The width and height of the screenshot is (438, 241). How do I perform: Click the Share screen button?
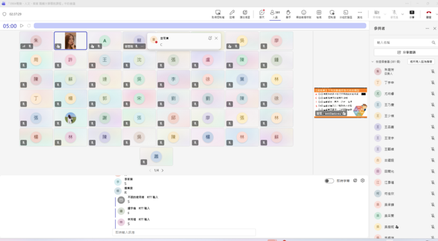click(412, 14)
